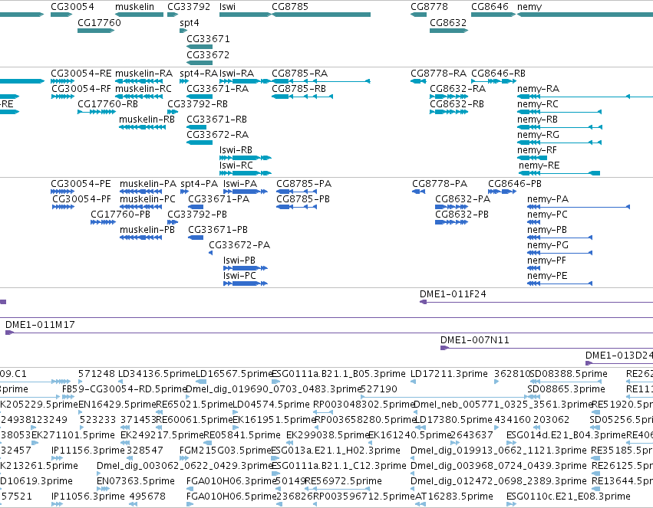Select the spt4 gene label
This screenshot has height=508, width=653.
[x=190, y=23]
